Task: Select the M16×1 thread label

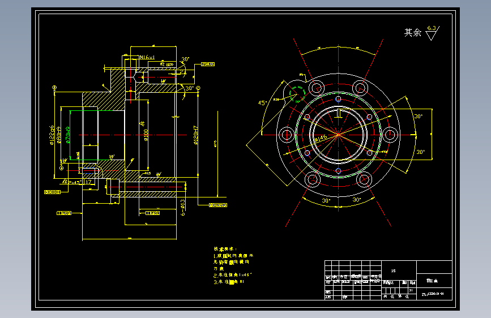Action: [x=147, y=57]
